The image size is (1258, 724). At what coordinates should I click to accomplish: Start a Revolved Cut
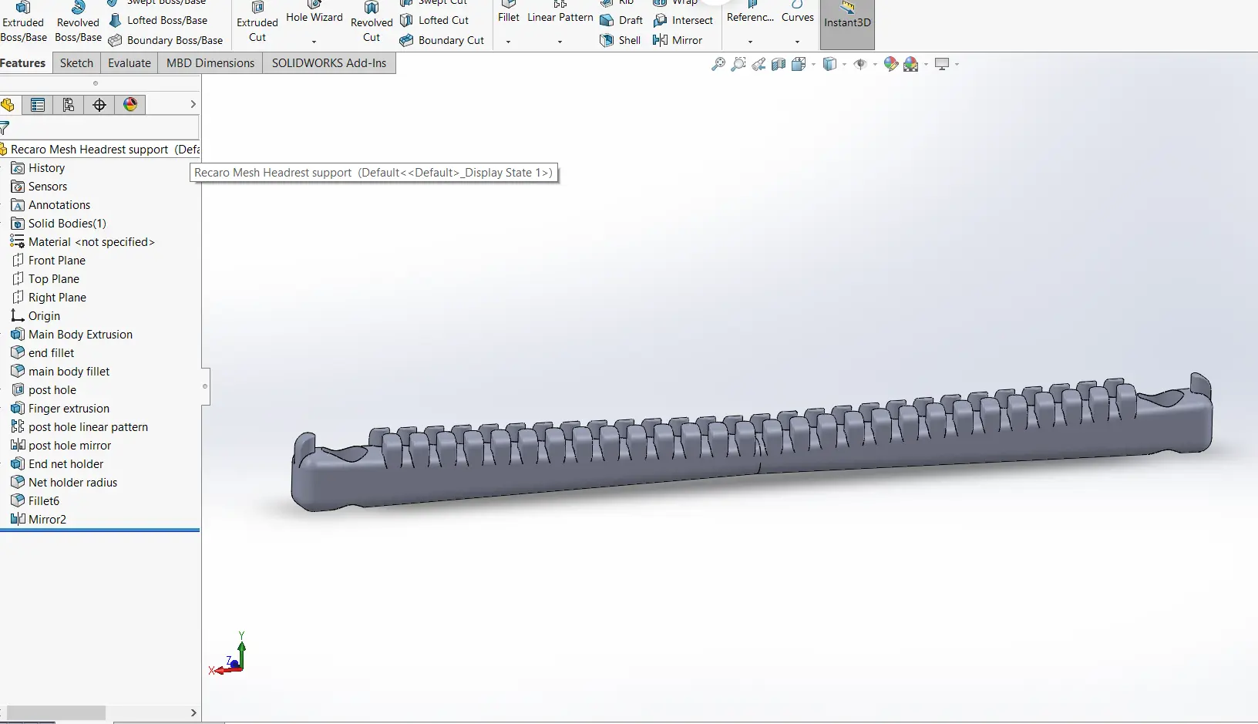[372, 22]
